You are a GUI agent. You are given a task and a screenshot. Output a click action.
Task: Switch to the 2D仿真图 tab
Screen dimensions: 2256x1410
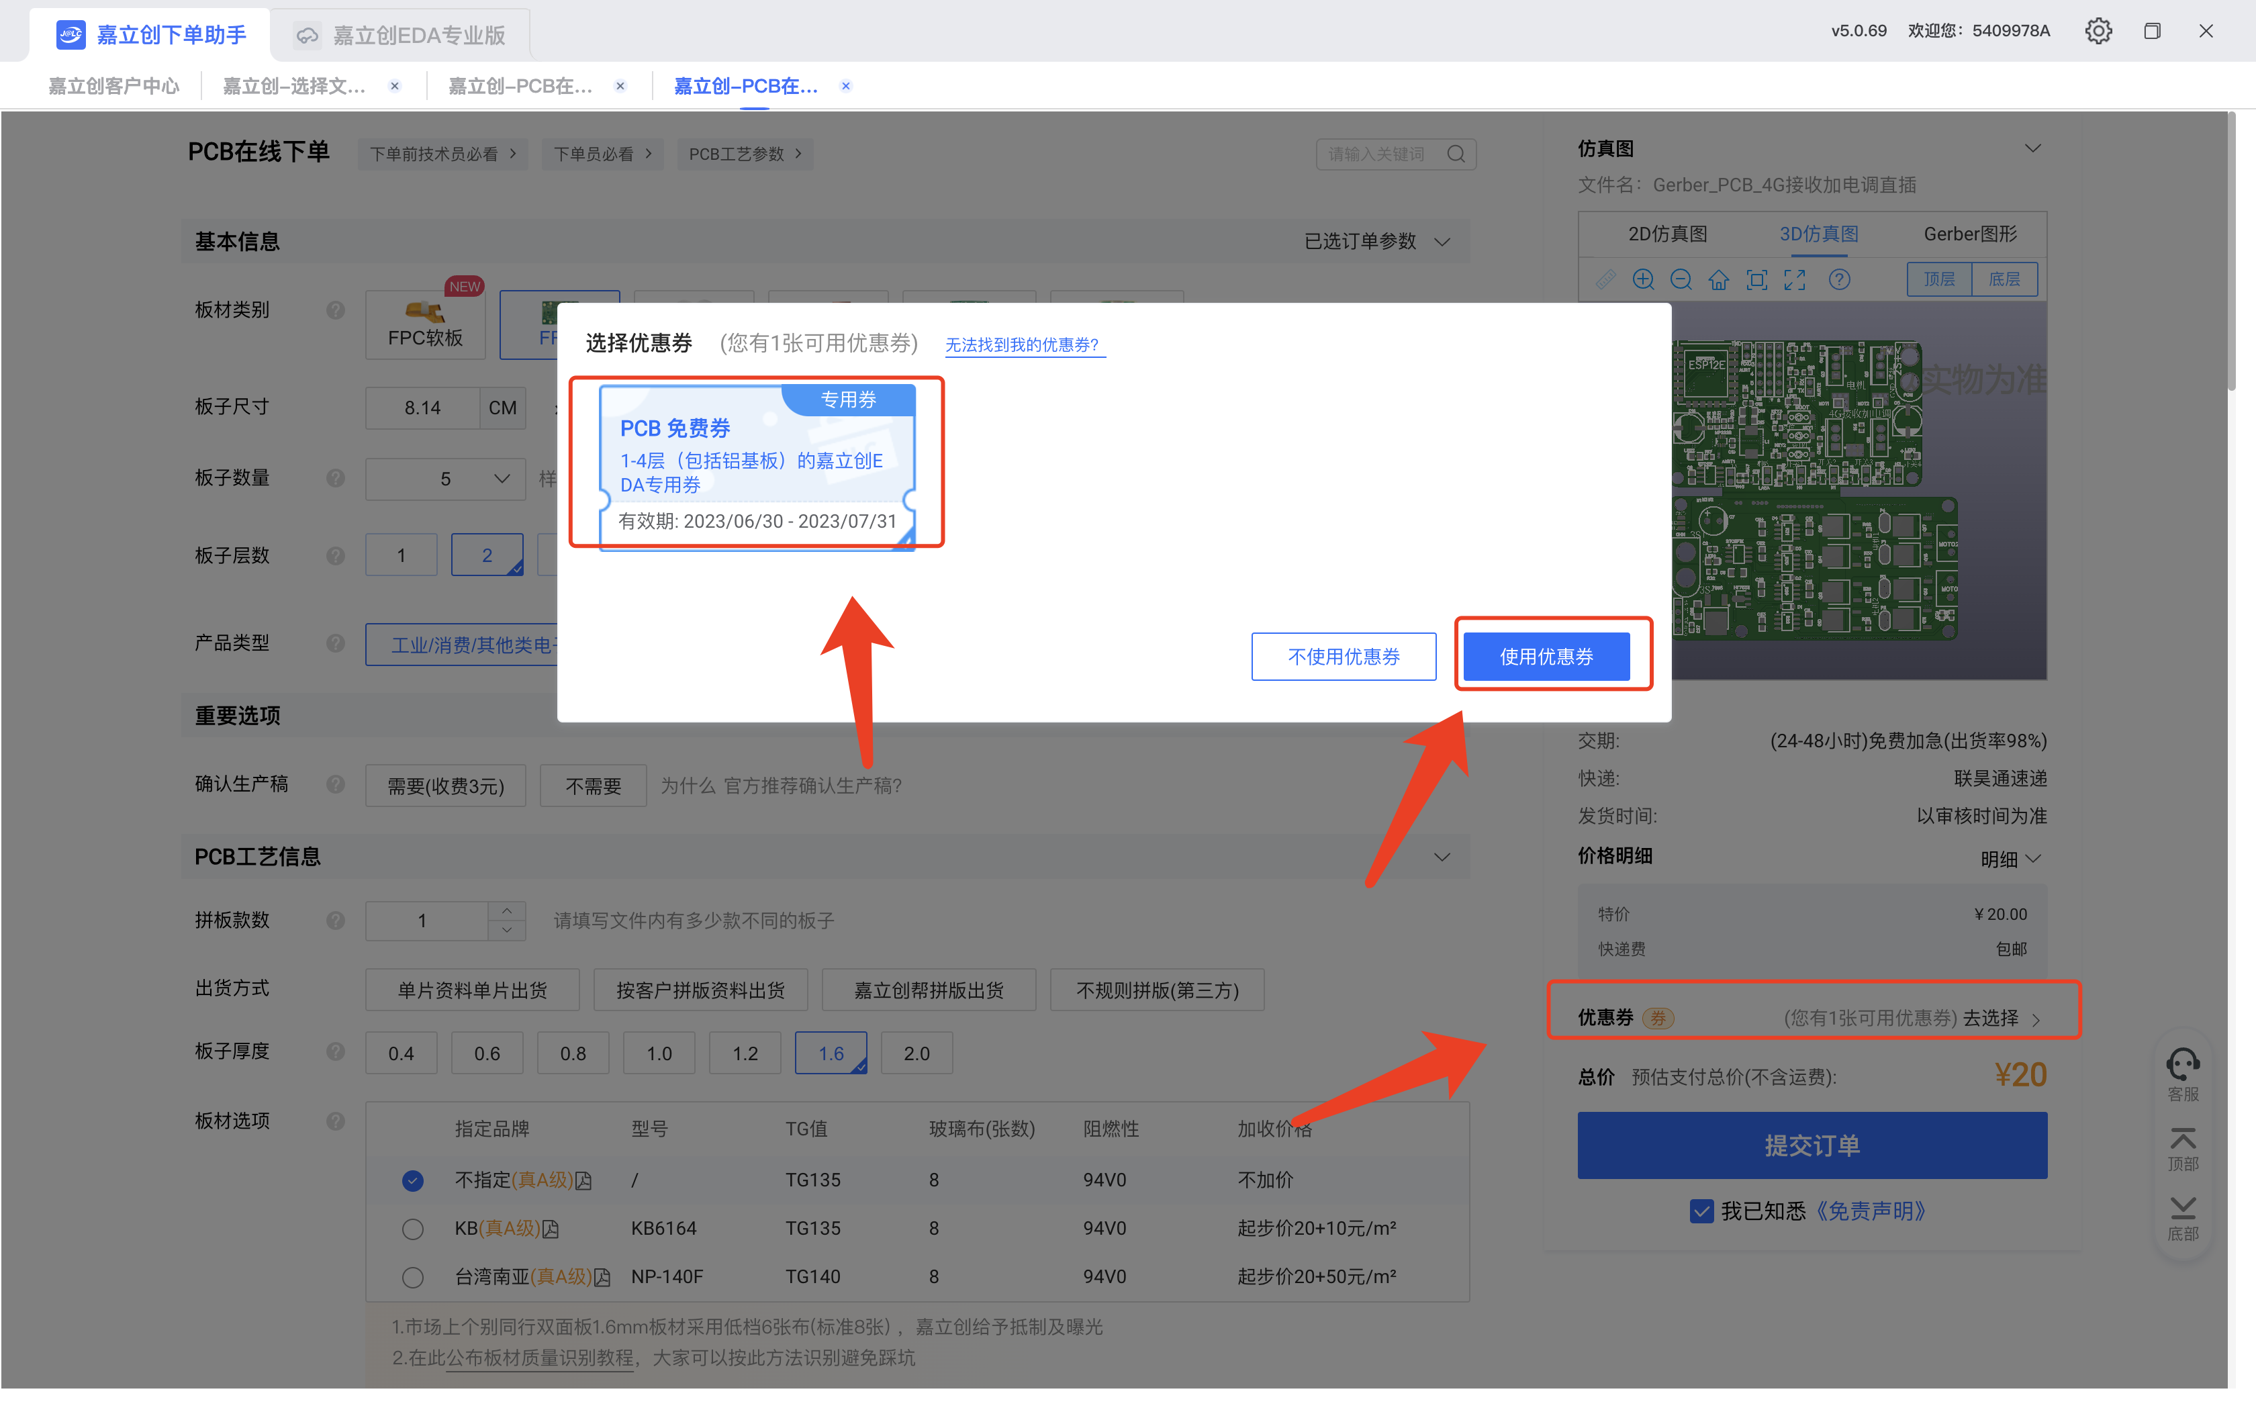pos(1667,234)
